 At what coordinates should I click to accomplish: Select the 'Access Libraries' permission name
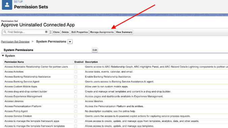(x=14, y=101)
